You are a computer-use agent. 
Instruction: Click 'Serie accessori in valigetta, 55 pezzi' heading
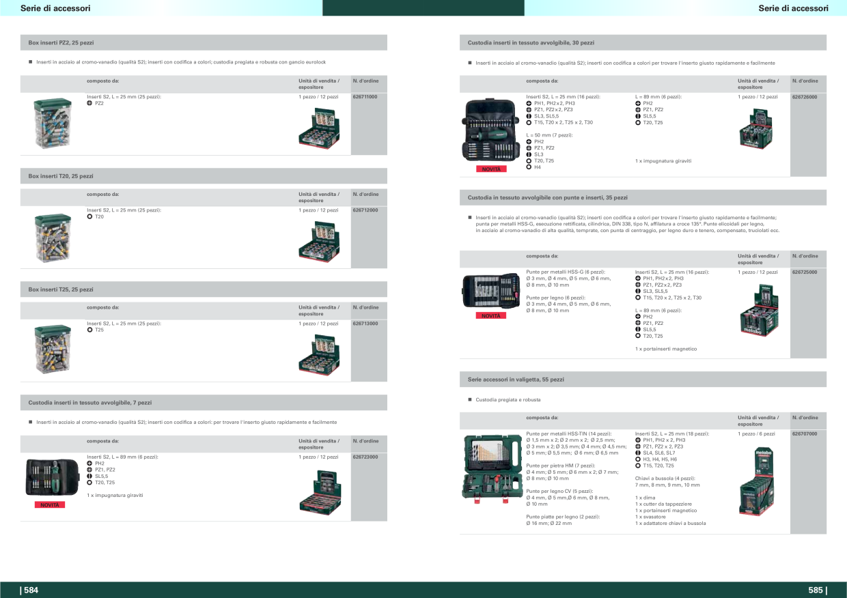[516, 379]
